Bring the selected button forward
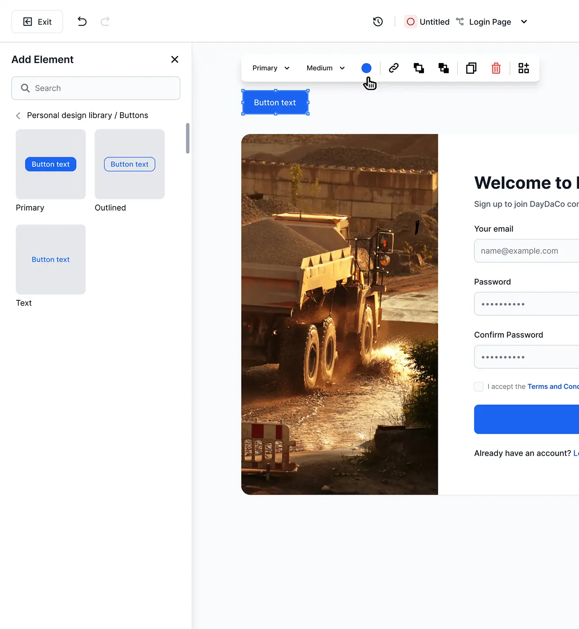This screenshot has height=629, width=579. click(418, 68)
